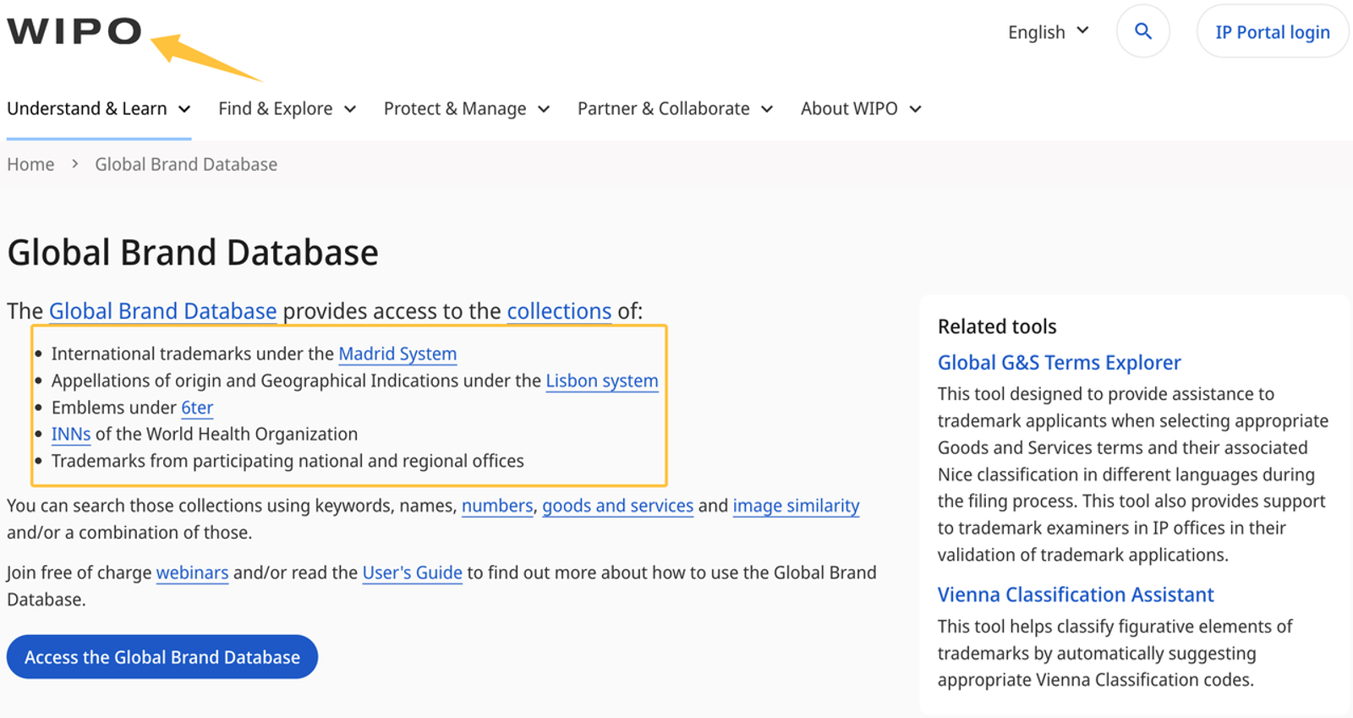Click the Related tools heading
The image size is (1353, 718).
click(x=997, y=326)
